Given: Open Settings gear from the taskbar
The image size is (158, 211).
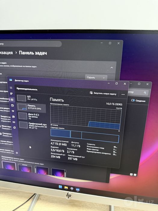Looking at the screenshot, I should click(x=72, y=189).
